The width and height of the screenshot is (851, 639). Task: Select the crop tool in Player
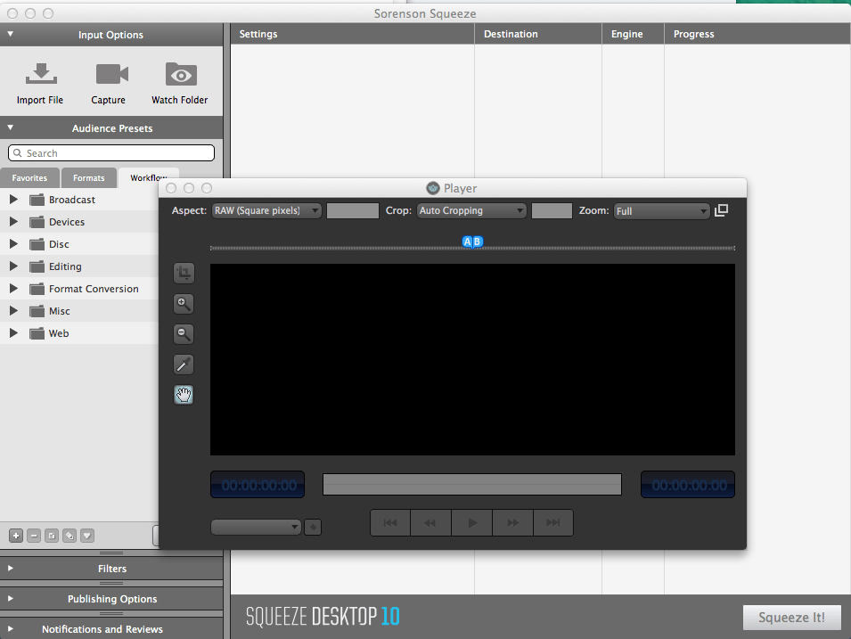(184, 273)
